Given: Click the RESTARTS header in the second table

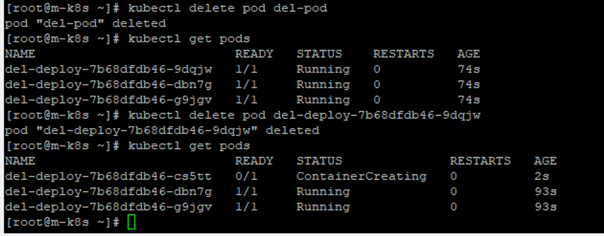Looking at the screenshot, I should click(480, 161).
